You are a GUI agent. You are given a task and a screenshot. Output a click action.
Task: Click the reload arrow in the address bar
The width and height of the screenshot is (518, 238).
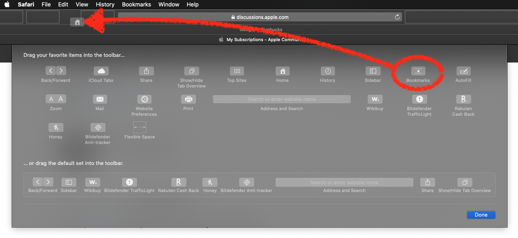point(397,17)
